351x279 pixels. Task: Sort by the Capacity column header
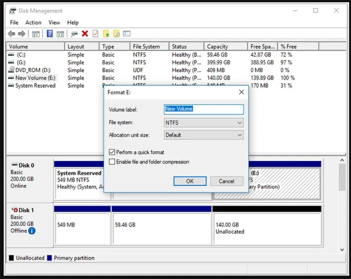click(x=226, y=47)
